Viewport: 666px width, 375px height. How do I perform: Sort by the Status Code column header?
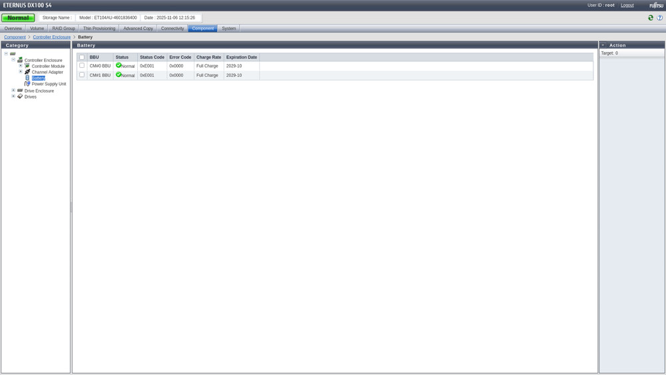point(152,57)
